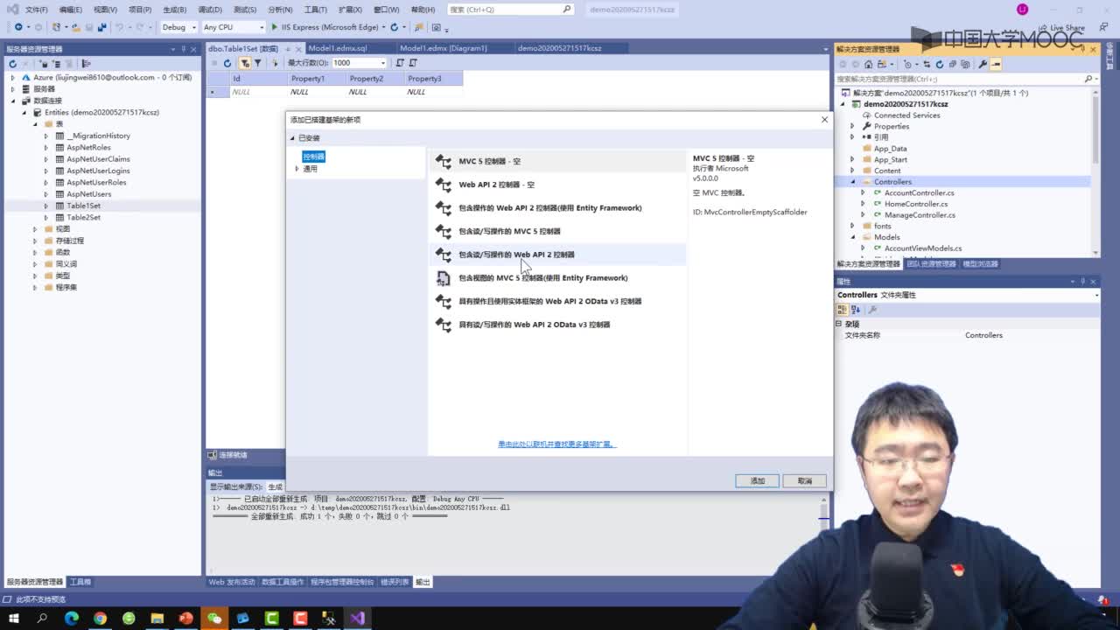Click the Home icon in Solution Explorer

click(868, 64)
